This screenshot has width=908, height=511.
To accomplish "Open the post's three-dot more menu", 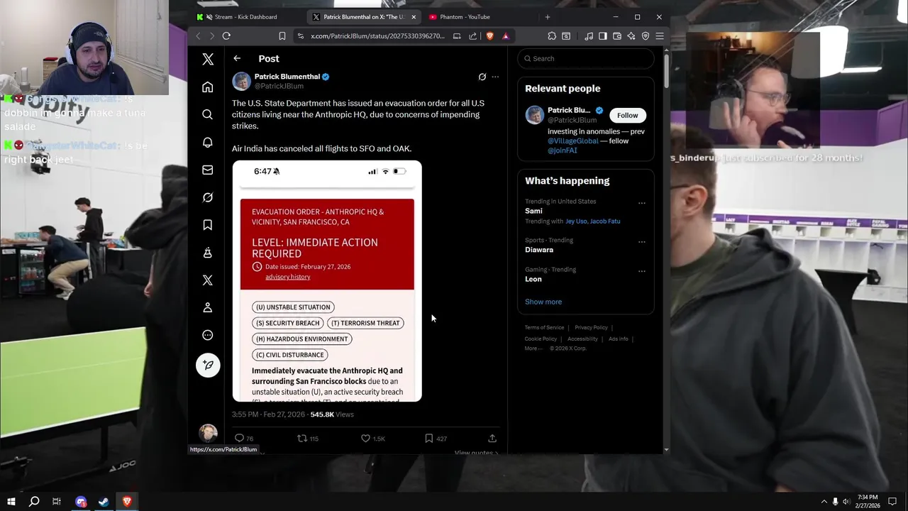I will click(495, 77).
